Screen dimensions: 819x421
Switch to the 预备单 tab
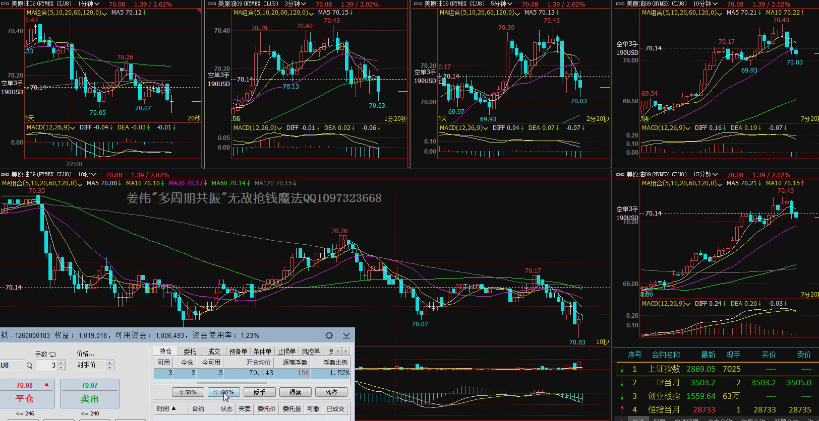click(x=238, y=352)
